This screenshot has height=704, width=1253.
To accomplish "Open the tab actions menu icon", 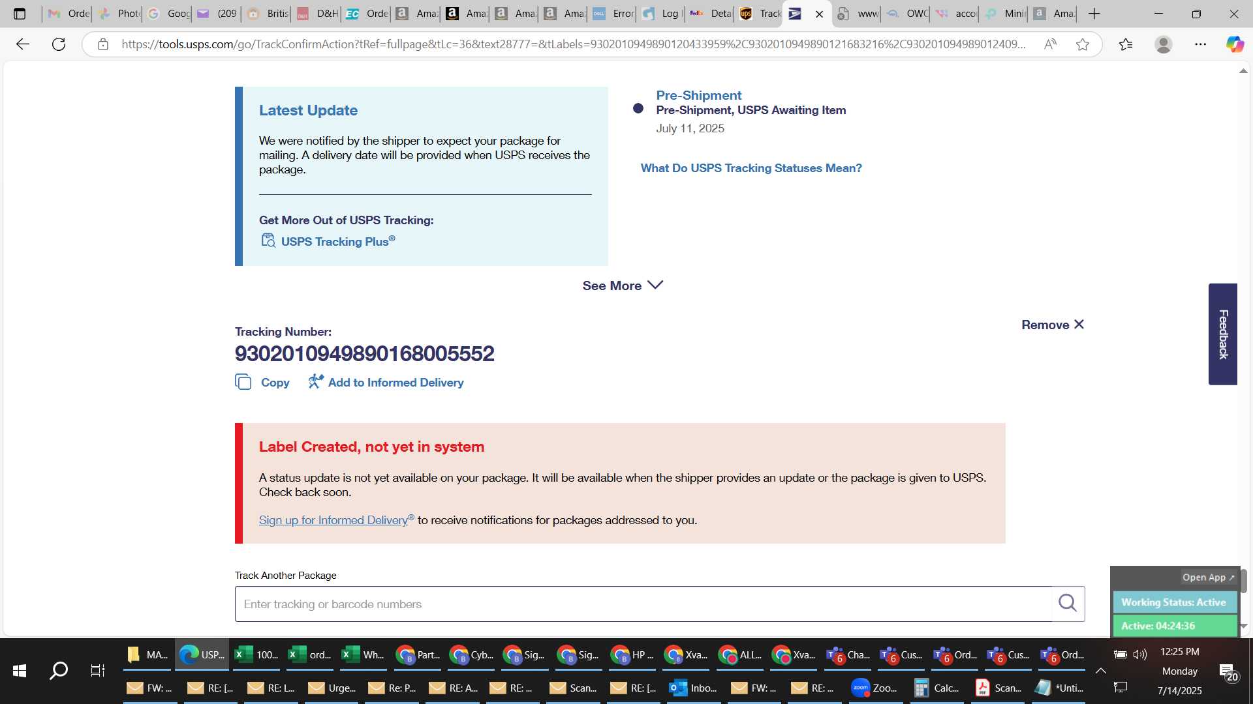I will (20, 14).
